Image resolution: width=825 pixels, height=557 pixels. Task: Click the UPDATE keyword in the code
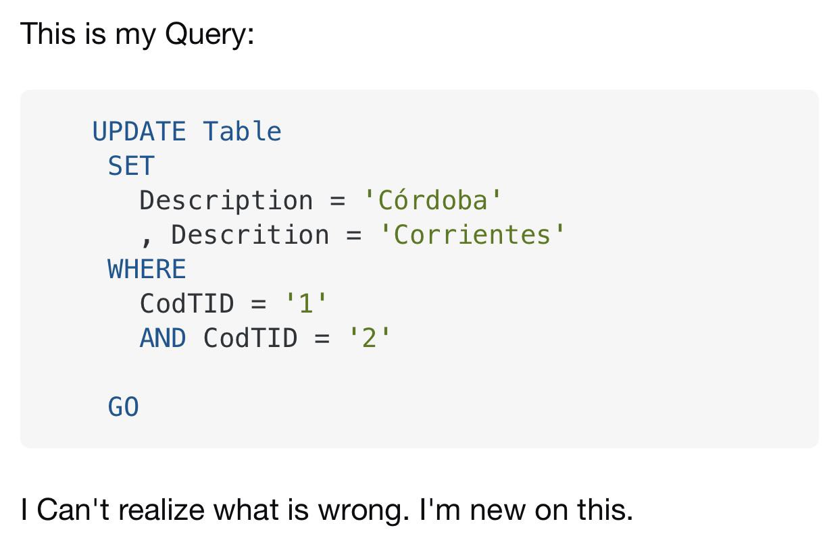click(139, 131)
